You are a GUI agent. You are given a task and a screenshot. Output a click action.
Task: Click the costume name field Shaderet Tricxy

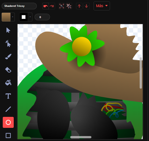pos(19,6)
